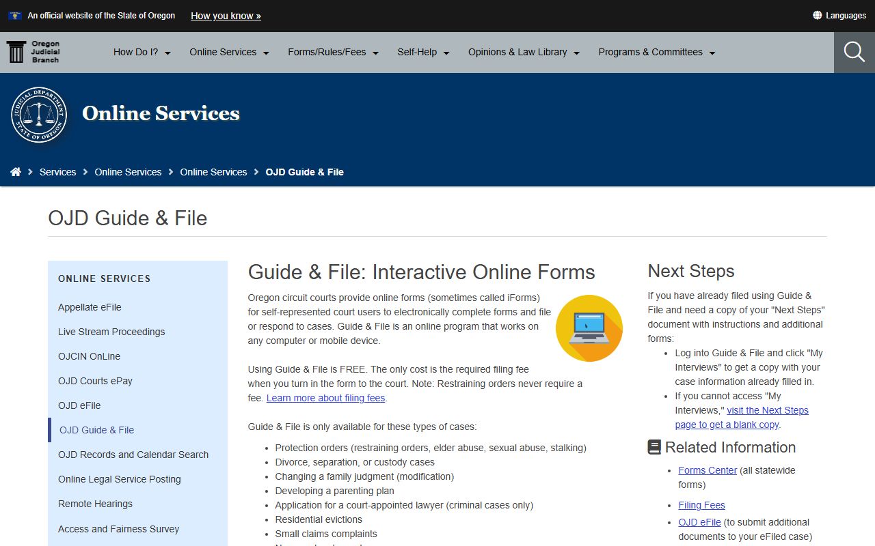Go to the Services breadcrumb link

57,172
